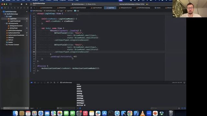Open the Breakpoint navigator icon
The width and height of the screenshot is (207, 116).
click(x=25, y=8)
